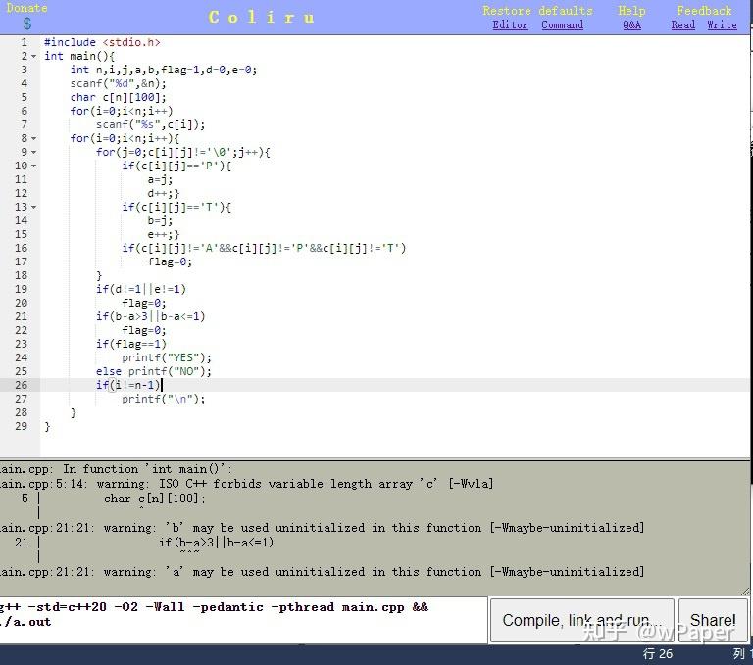Collapse the if 'P' block fold arrow on line 10
This screenshot has width=753, height=665.
coord(33,166)
